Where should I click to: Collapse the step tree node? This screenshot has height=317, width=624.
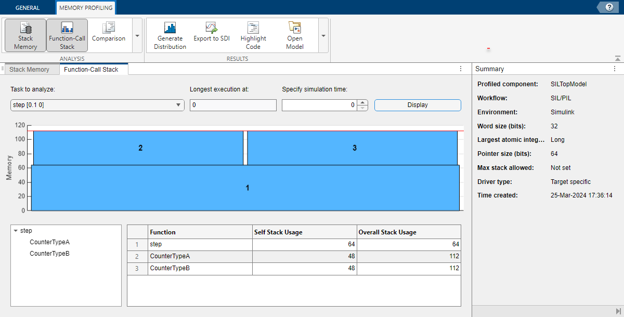coord(15,231)
